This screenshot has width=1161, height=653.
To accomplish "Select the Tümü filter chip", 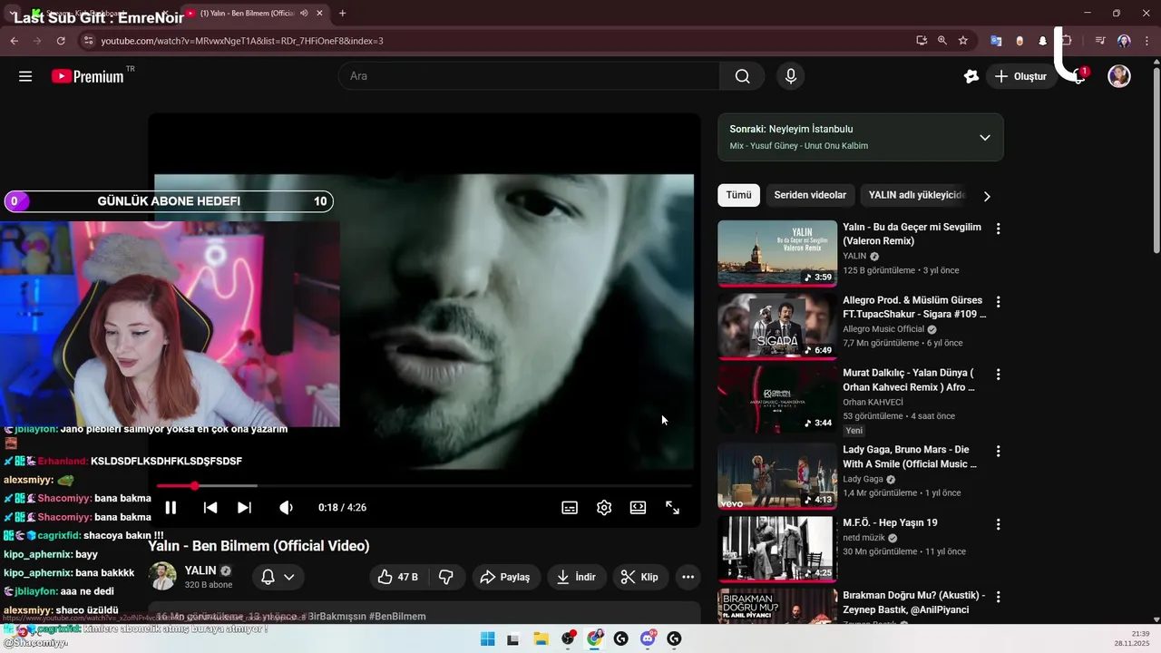I will [738, 195].
